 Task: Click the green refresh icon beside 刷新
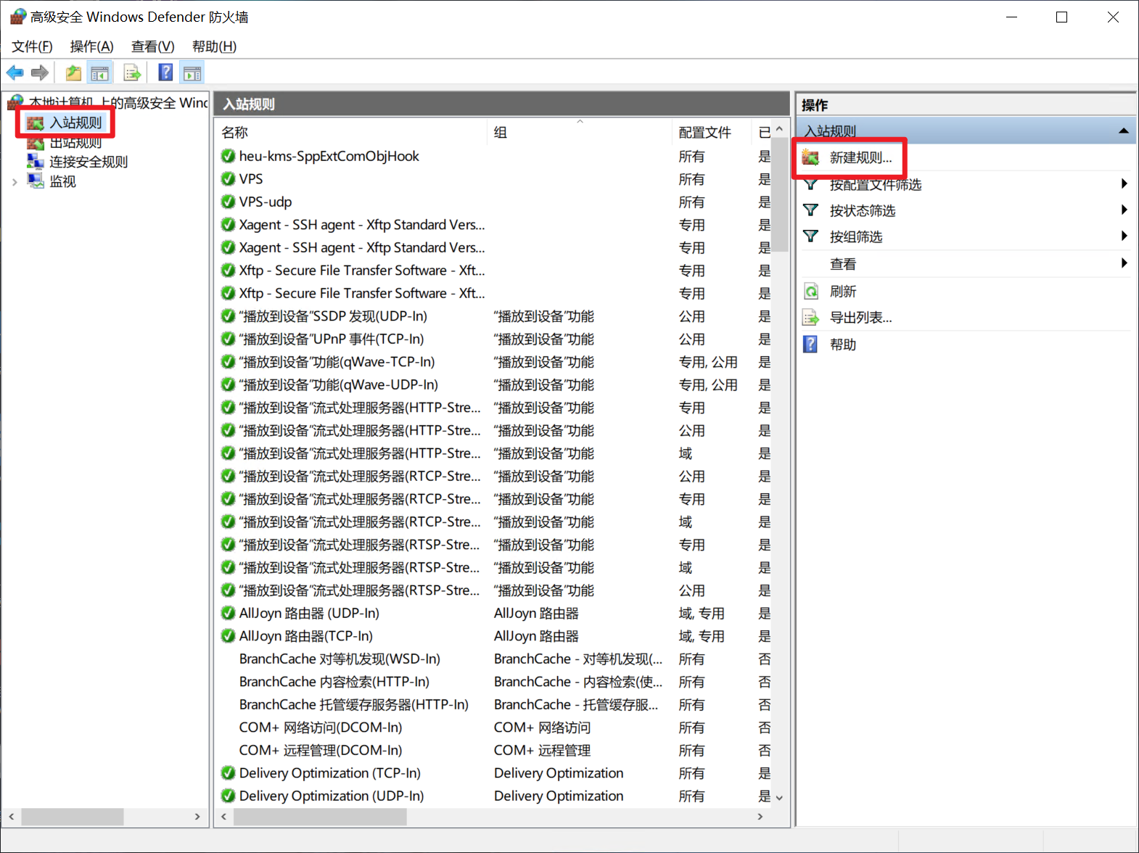click(811, 291)
